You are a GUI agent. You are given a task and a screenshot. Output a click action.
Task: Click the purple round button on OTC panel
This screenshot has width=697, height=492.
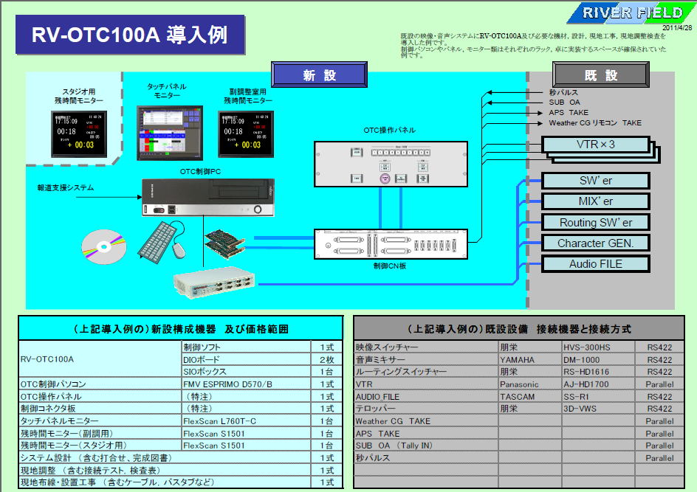coord(385,179)
